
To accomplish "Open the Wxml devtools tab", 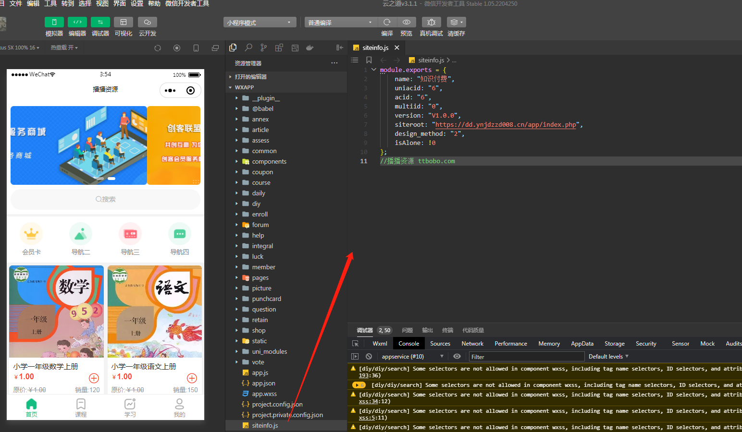I will coord(380,344).
